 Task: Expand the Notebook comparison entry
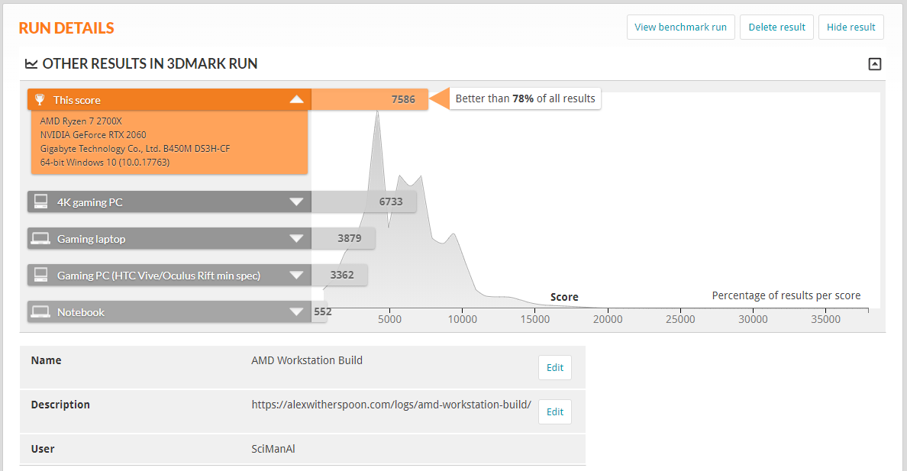click(297, 312)
